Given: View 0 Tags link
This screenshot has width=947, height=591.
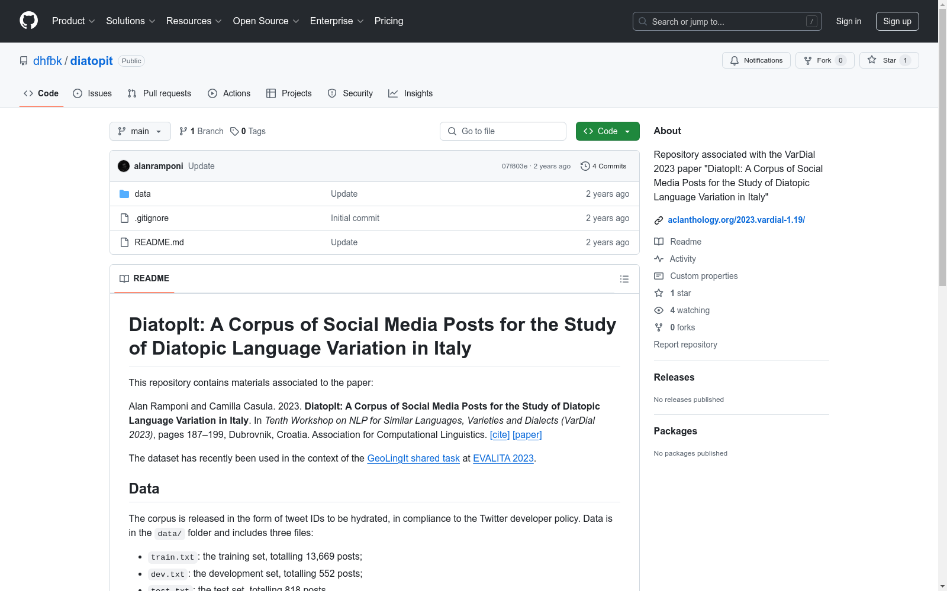Looking at the screenshot, I should click(248, 131).
